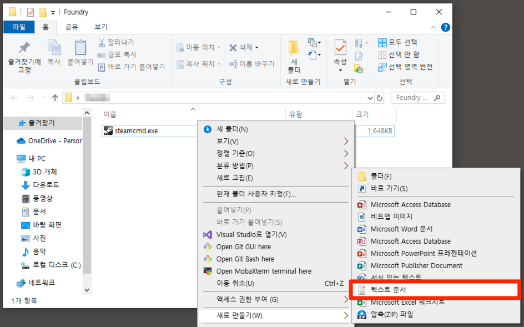Sort by the 이름 column header

[109, 114]
